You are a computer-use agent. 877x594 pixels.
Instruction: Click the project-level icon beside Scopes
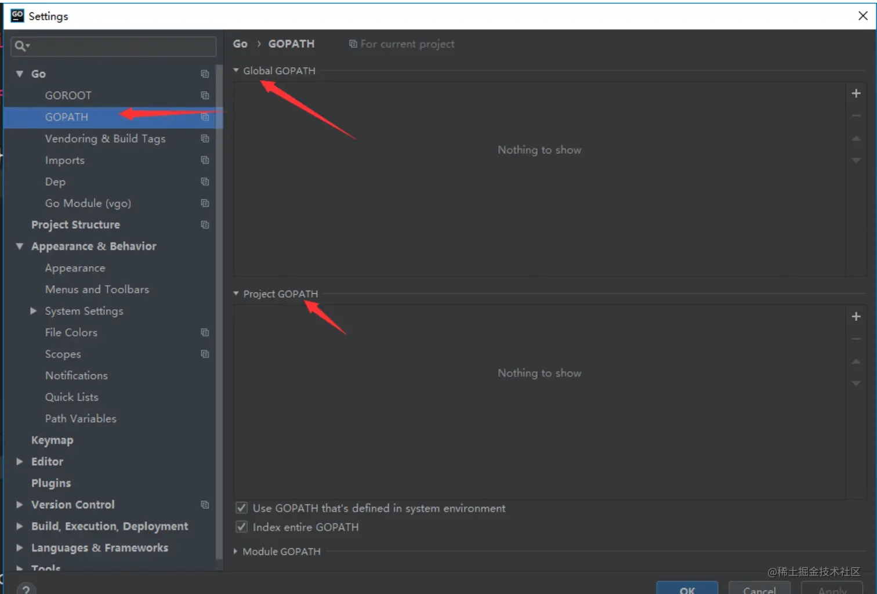(x=205, y=354)
